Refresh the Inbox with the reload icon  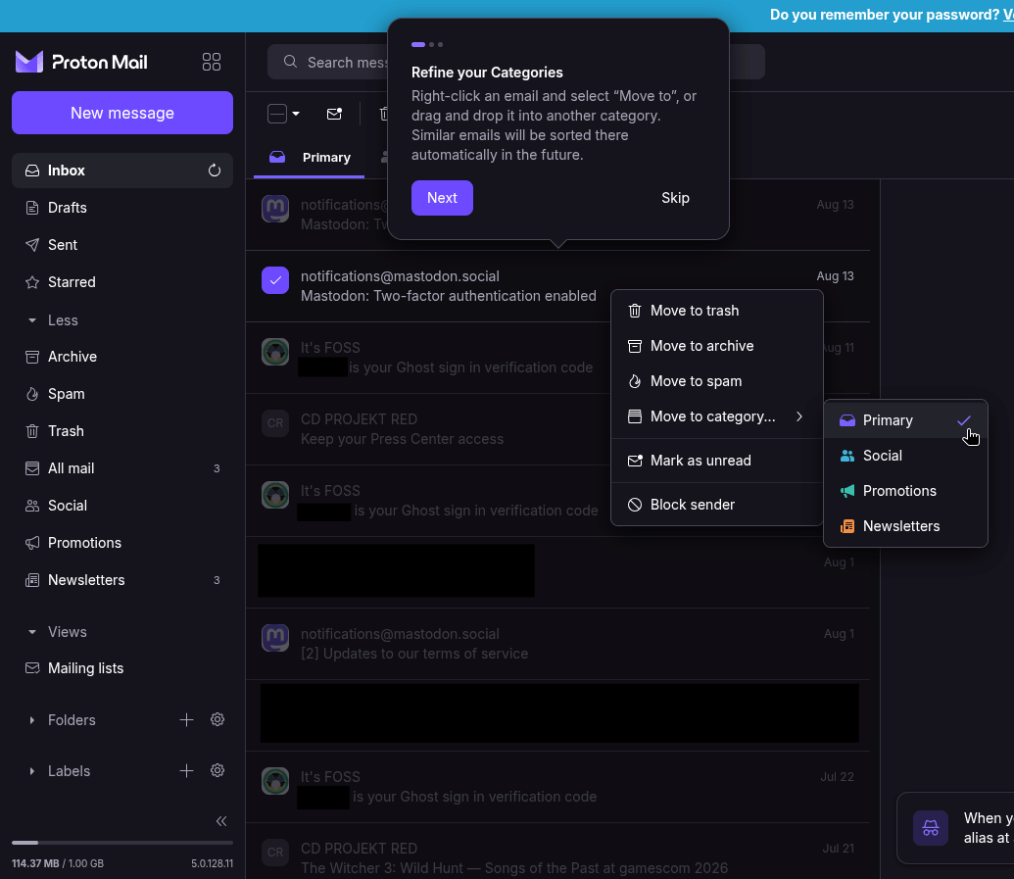214,171
